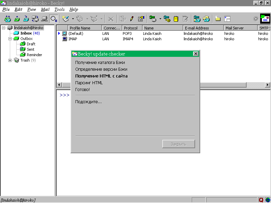Select the Sent folder

click(x=30, y=49)
